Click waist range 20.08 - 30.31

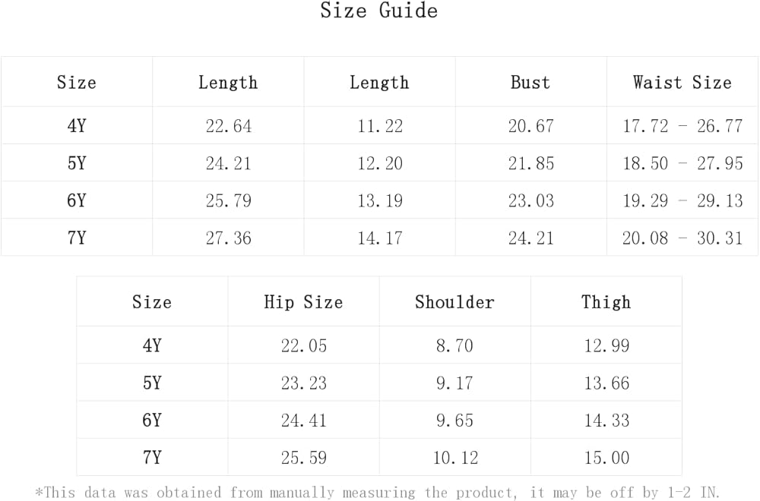[682, 238]
